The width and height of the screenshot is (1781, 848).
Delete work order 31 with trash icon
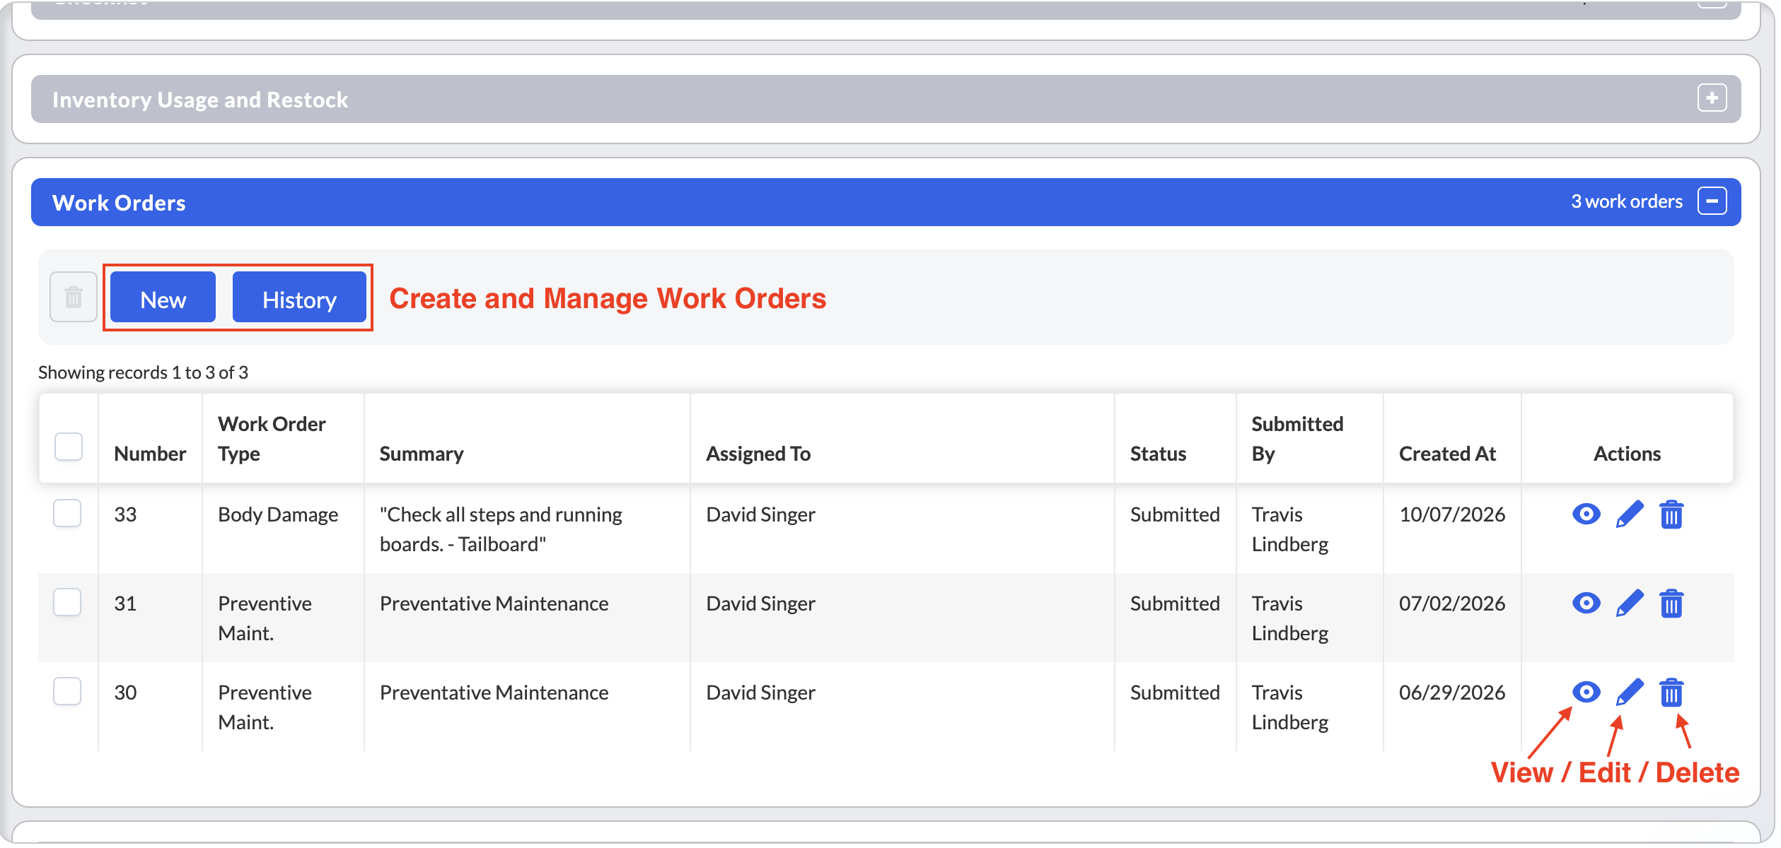(1671, 603)
